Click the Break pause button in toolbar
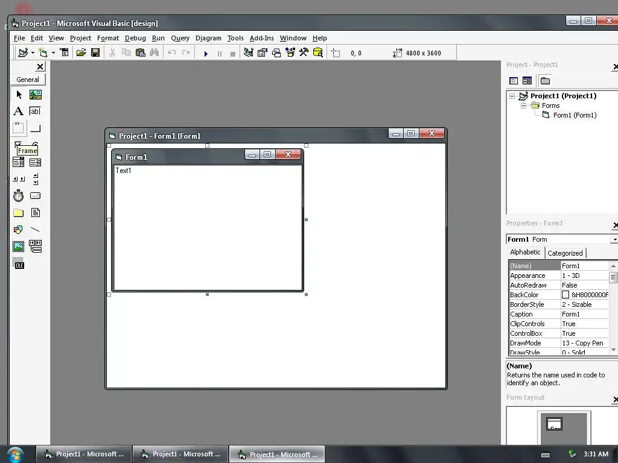618x463 pixels. pos(220,53)
